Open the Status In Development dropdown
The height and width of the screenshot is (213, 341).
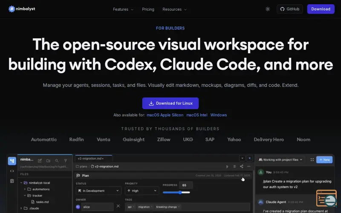click(98, 191)
